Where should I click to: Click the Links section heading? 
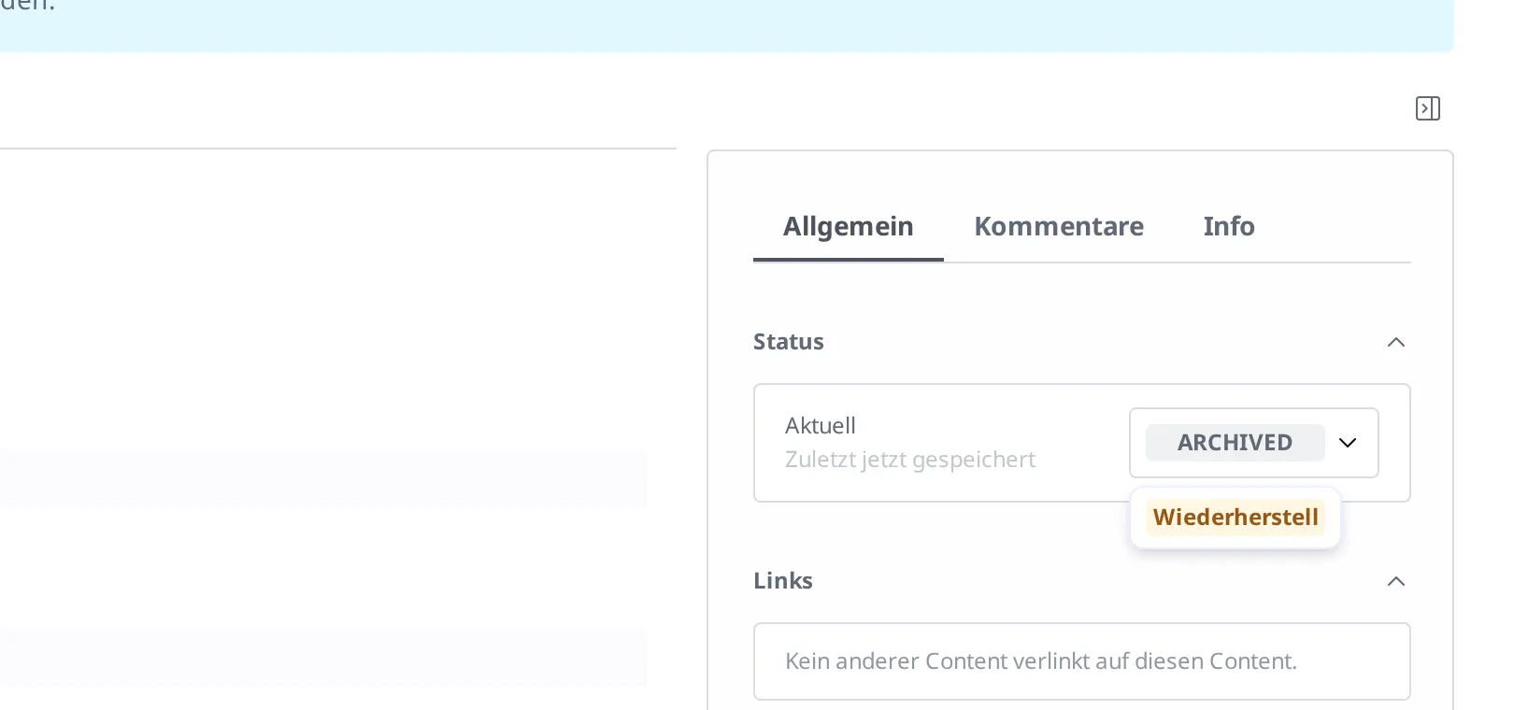coord(782,581)
